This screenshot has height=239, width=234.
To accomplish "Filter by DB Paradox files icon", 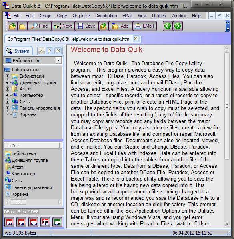I will pos(21,222).
